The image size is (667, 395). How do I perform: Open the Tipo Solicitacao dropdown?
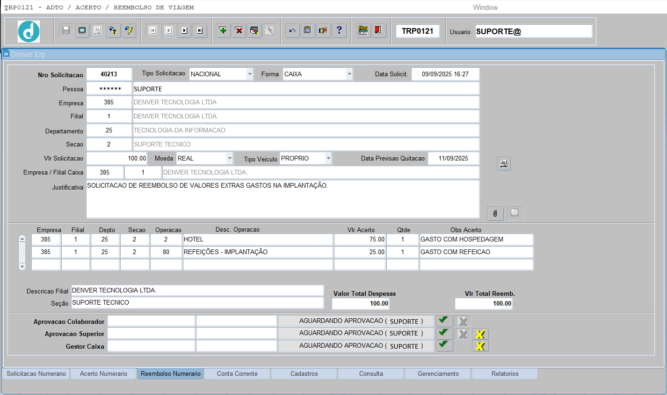250,74
